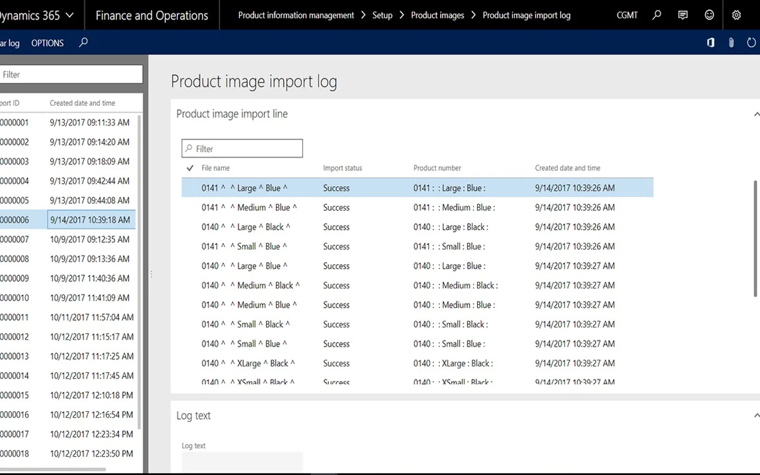Image resolution: width=760 pixels, height=475 pixels.
Task: Select row '0140 ^ ^ Small ^ Black ^'
Action: coord(418,324)
